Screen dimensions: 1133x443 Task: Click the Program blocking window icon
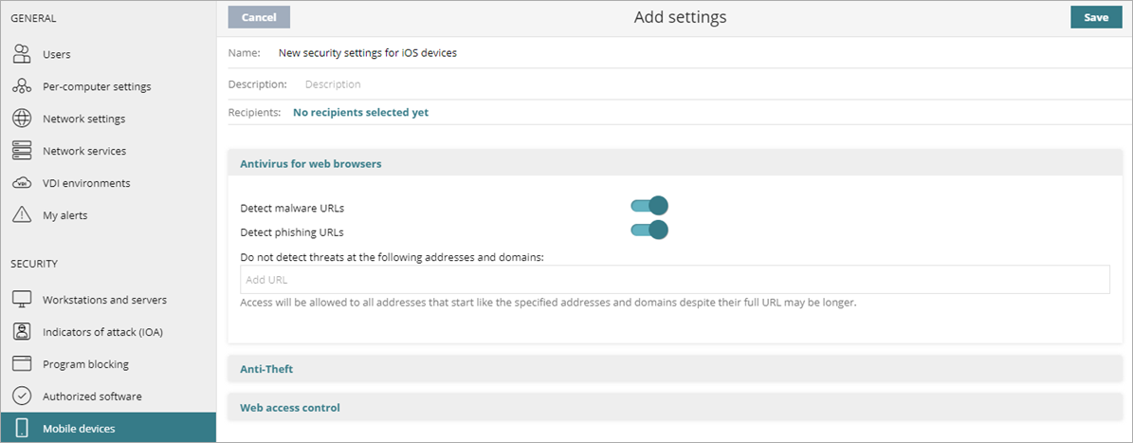22,364
